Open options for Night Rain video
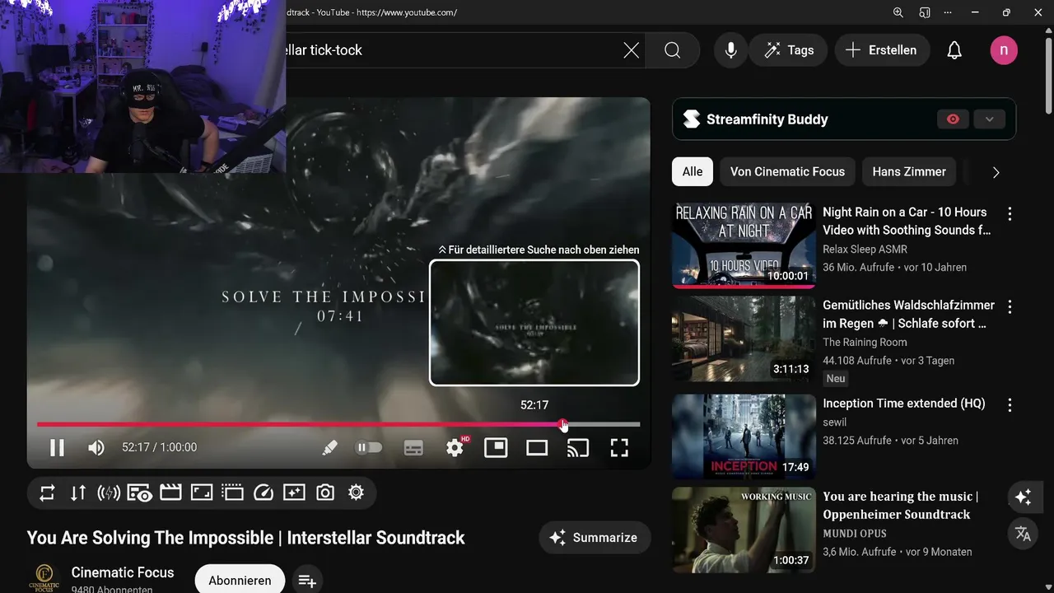The height and width of the screenshot is (593, 1054). pos(1010,213)
